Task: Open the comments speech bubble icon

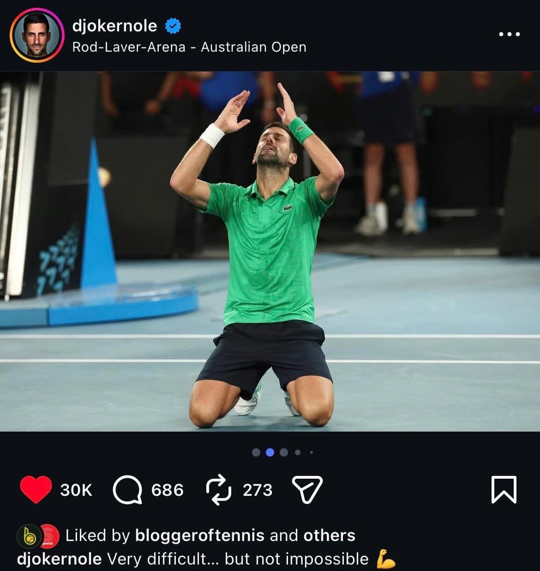Action: (x=127, y=490)
